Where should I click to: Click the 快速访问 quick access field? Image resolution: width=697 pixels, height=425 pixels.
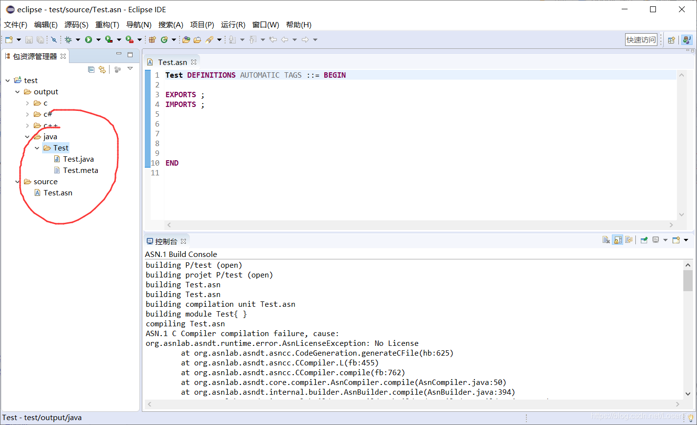tap(641, 40)
